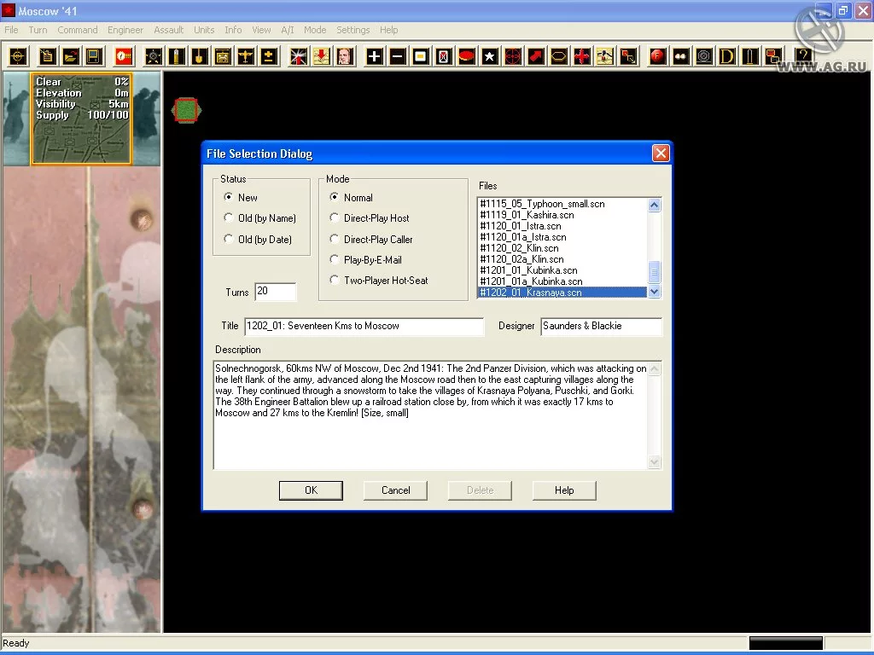Click the open folder toolbar icon
The height and width of the screenshot is (655, 874).
[x=71, y=56]
